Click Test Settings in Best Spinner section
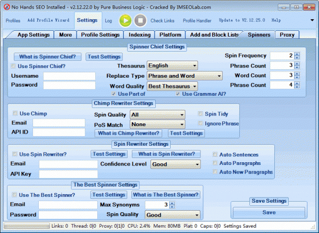The height and width of the screenshot is (233, 319). coord(108,195)
